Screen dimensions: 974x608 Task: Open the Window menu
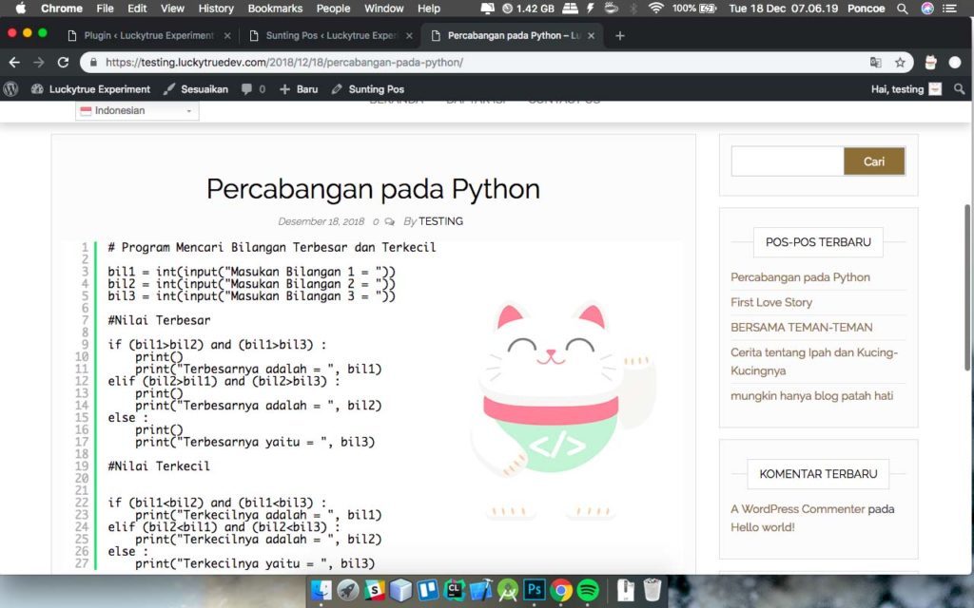pos(384,9)
